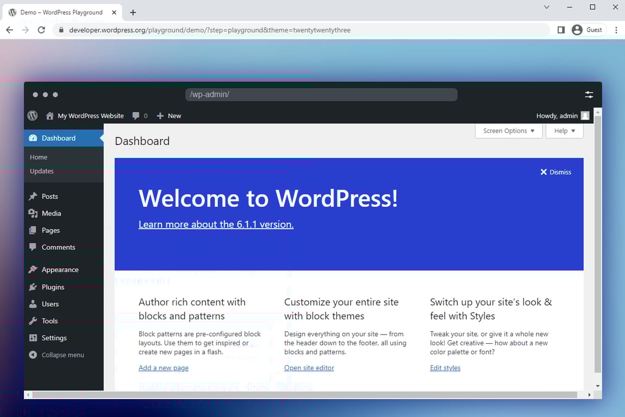
Task: Open Playground settings via the sliders icon
Action: coord(589,94)
